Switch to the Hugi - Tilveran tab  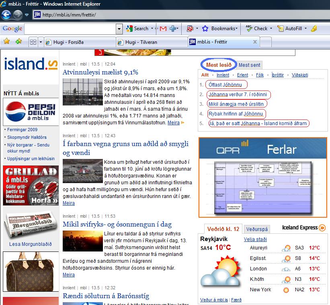tap(152, 42)
